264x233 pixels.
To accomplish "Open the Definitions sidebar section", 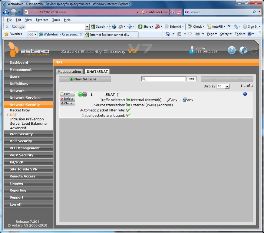I will pyautogui.click(x=28, y=84).
